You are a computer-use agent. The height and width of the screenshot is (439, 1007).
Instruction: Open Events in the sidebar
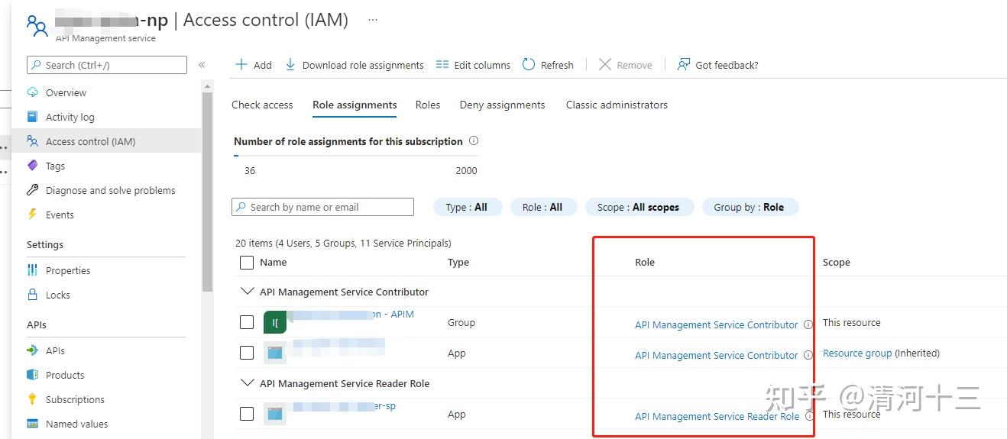tap(60, 215)
